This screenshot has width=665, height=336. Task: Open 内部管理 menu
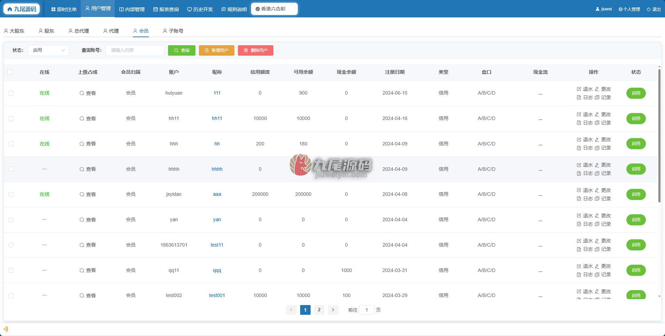click(x=132, y=9)
